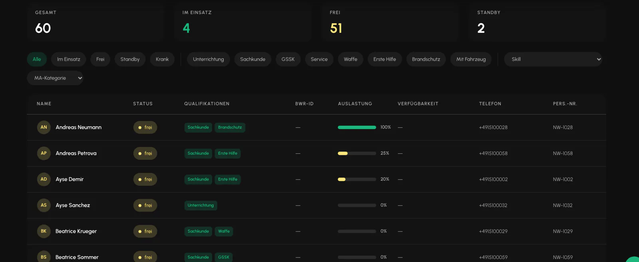
Task: Click Sachkunde tag in Ayse Demir row
Action: coord(198,179)
